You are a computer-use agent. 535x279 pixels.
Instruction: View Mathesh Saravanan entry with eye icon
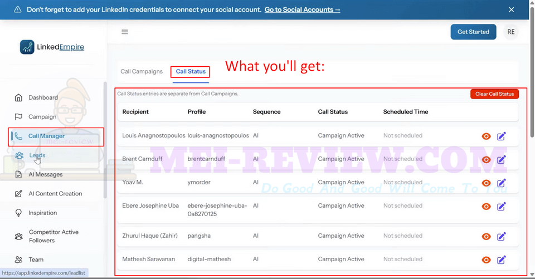pos(486,260)
